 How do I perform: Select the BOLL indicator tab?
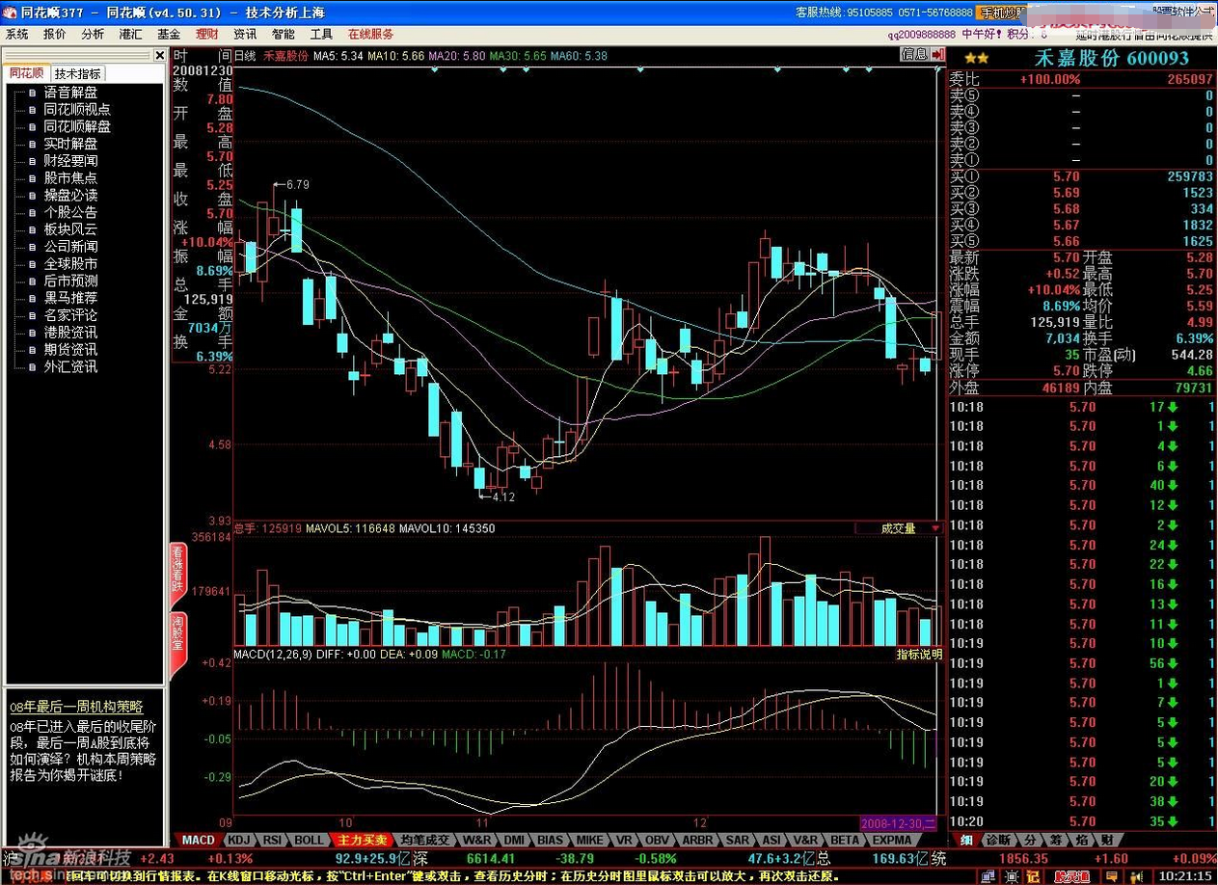pyautogui.click(x=310, y=840)
